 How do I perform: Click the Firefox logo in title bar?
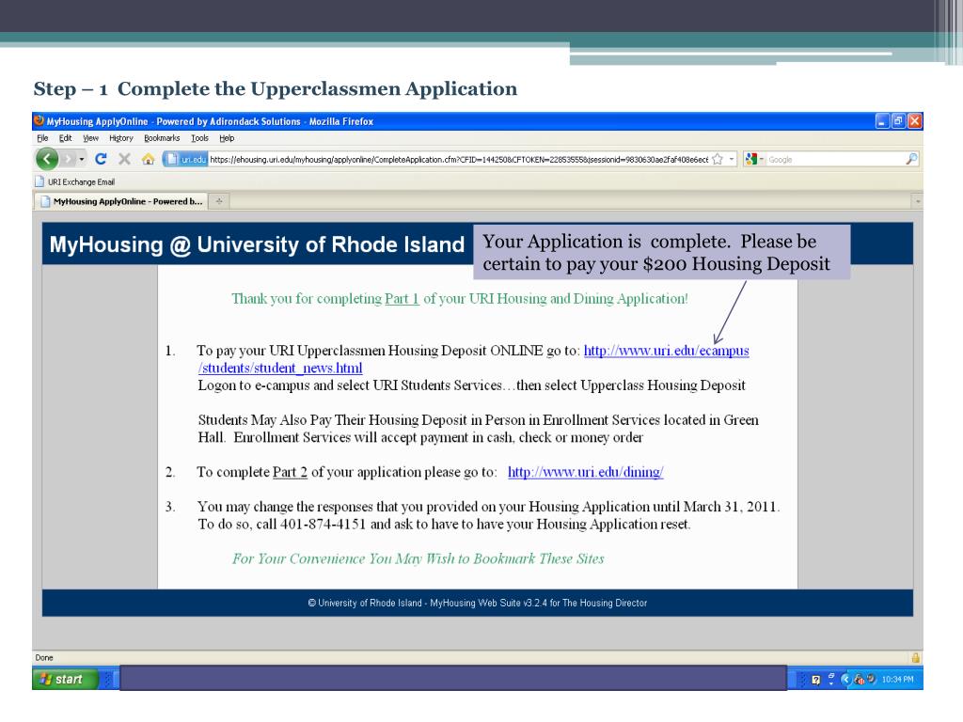click(x=39, y=121)
